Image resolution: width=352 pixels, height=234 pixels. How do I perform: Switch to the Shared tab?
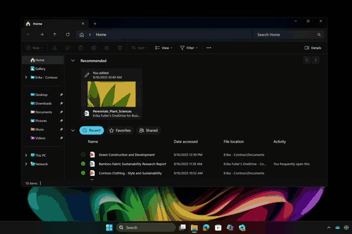148,130
